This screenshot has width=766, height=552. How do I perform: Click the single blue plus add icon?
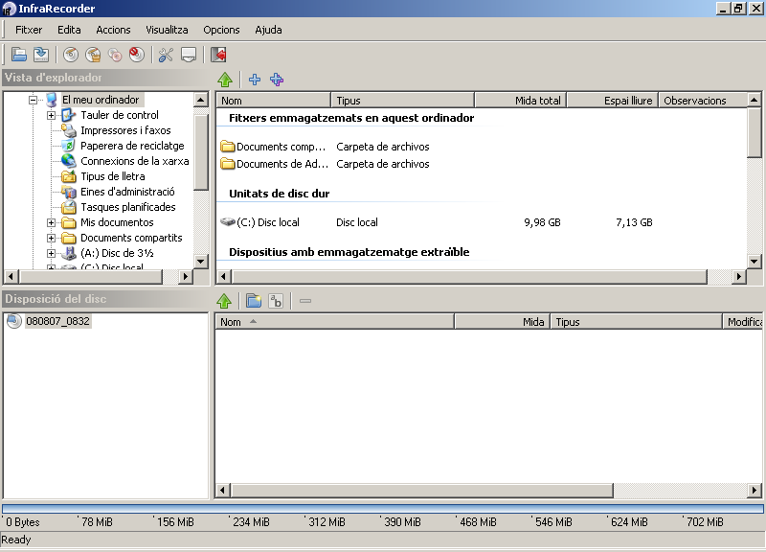254,80
